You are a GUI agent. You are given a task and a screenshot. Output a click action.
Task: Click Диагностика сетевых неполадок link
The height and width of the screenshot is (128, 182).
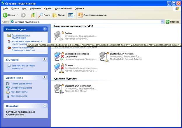[x=23, y=67]
